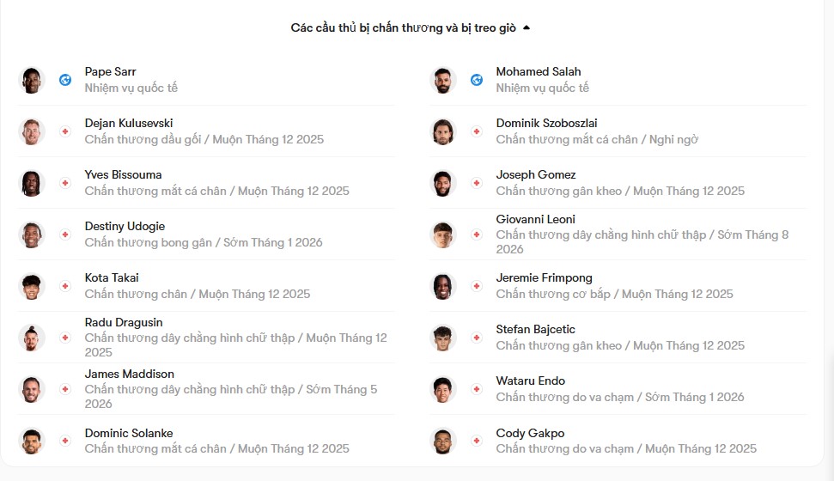The height and width of the screenshot is (481, 834).
Task: Select Jeremie Frimpong's avatar
Action: (443, 286)
